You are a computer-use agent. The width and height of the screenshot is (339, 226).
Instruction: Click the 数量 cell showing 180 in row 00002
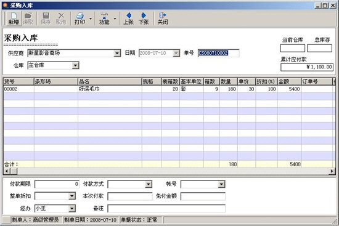228,89
